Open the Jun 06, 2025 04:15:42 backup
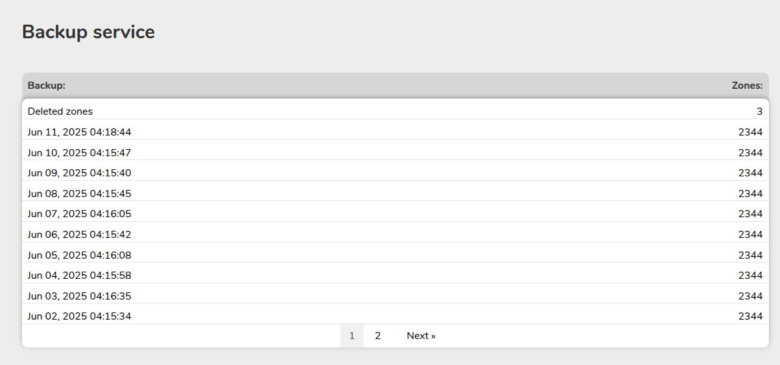The width and height of the screenshot is (780, 365). (x=79, y=235)
